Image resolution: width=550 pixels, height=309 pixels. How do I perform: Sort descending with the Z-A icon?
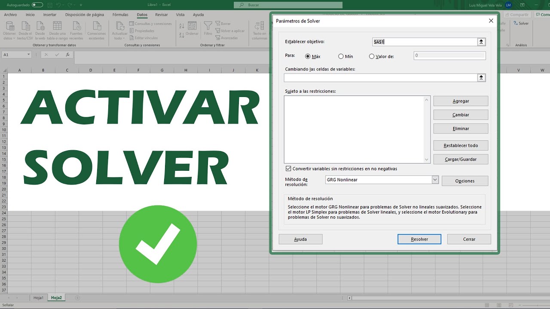182,35
